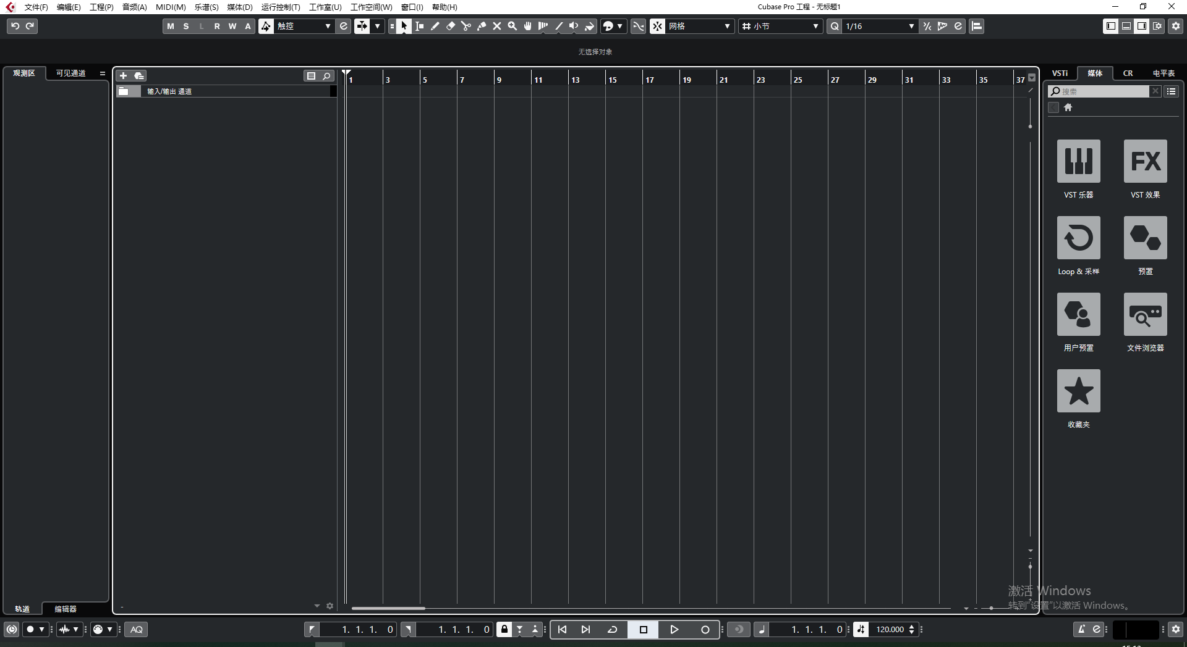Open the 收藏夹 favorites tile
Image resolution: width=1187 pixels, height=647 pixels.
(1079, 391)
